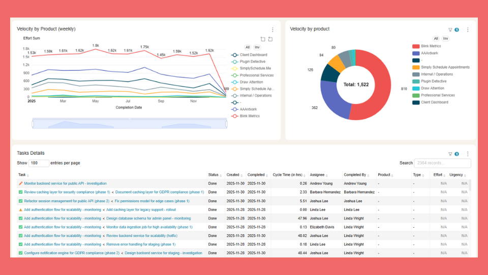The width and height of the screenshot is (488, 275).
Task: Toggle Client Dashboard series in line chart legend
Action: 253,55
